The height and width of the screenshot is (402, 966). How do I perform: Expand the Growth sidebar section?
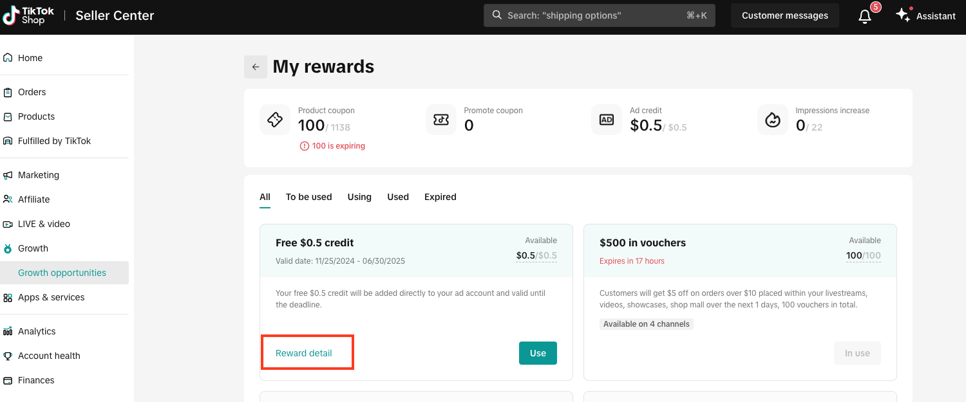tap(33, 248)
